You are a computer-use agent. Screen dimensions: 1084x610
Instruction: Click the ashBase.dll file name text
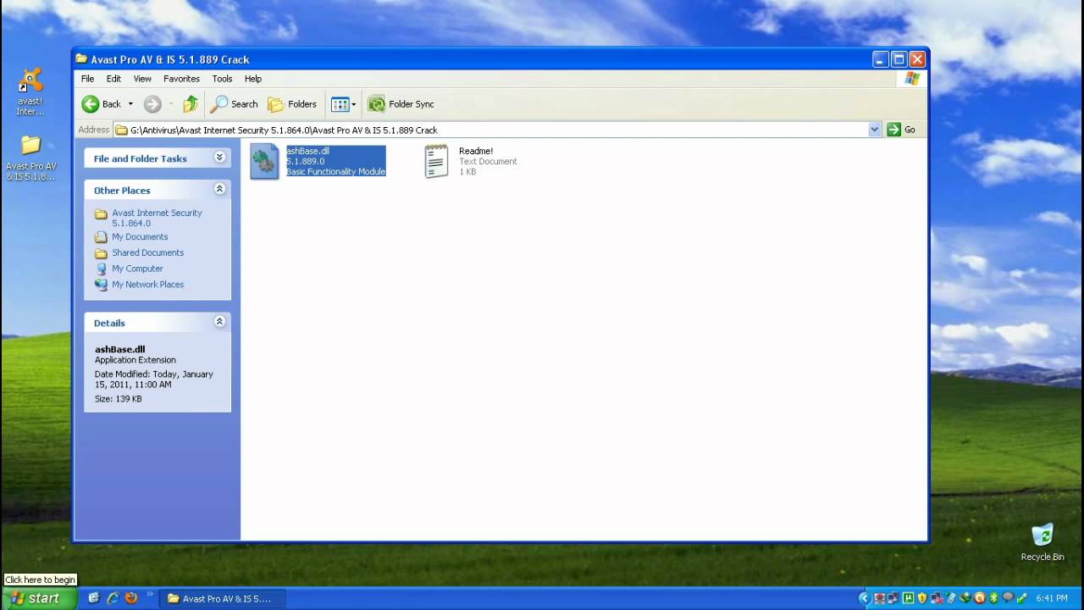(307, 151)
